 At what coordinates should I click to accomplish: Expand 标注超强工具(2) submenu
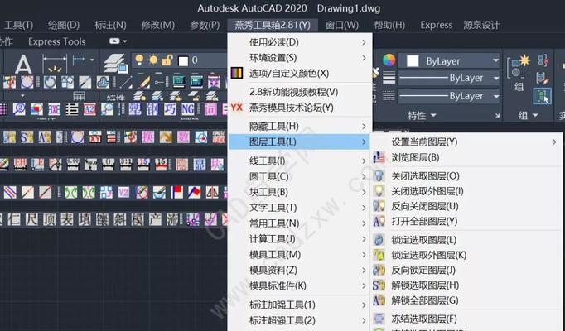click(x=300, y=320)
